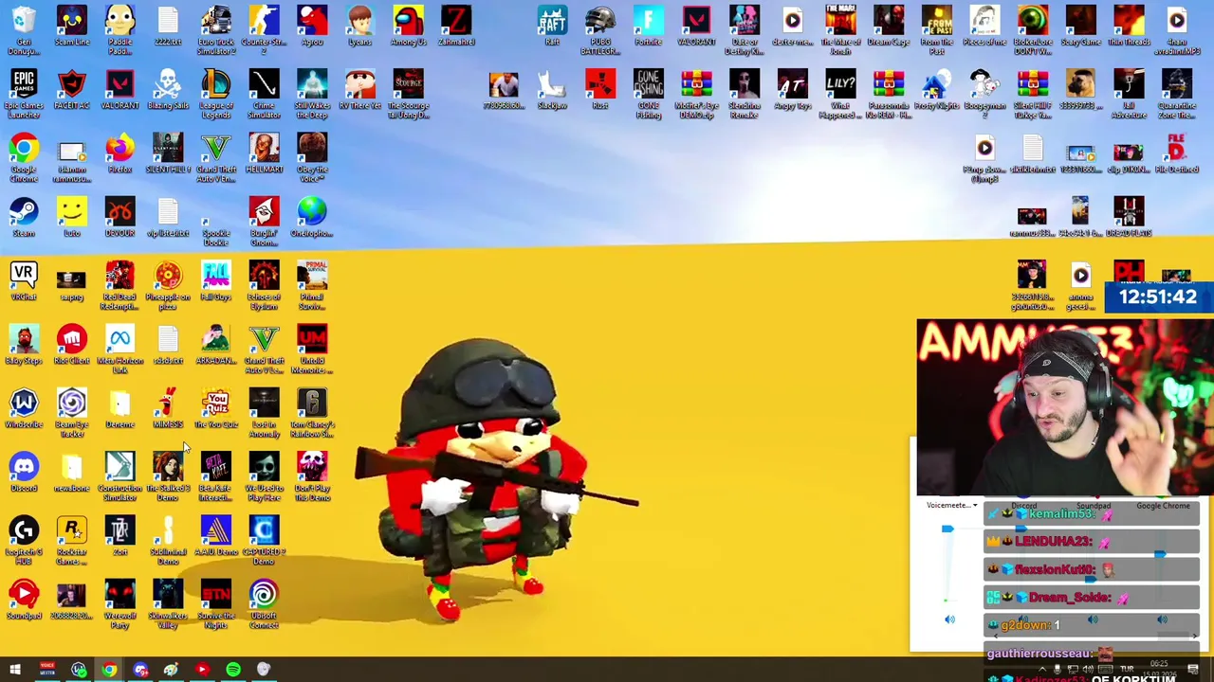This screenshot has height=682, width=1214.
Task: Select the File Defined shortcut
Action: point(1176,153)
